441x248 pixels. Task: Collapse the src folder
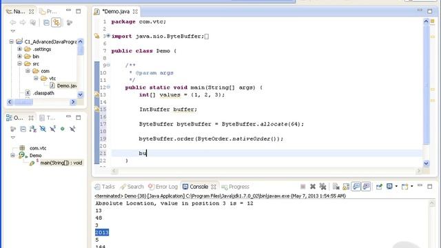pyautogui.click(x=19, y=63)
